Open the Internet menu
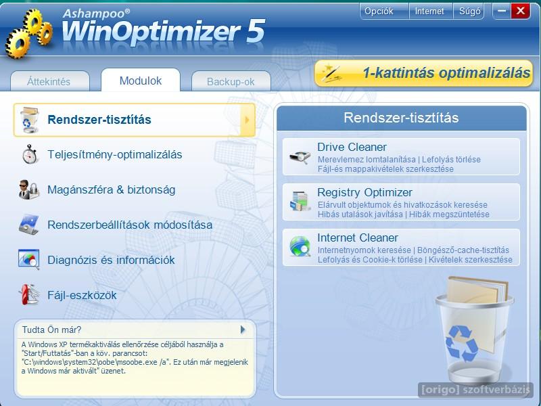This screenshot has width=541, height=406. [x=429, y=12]
